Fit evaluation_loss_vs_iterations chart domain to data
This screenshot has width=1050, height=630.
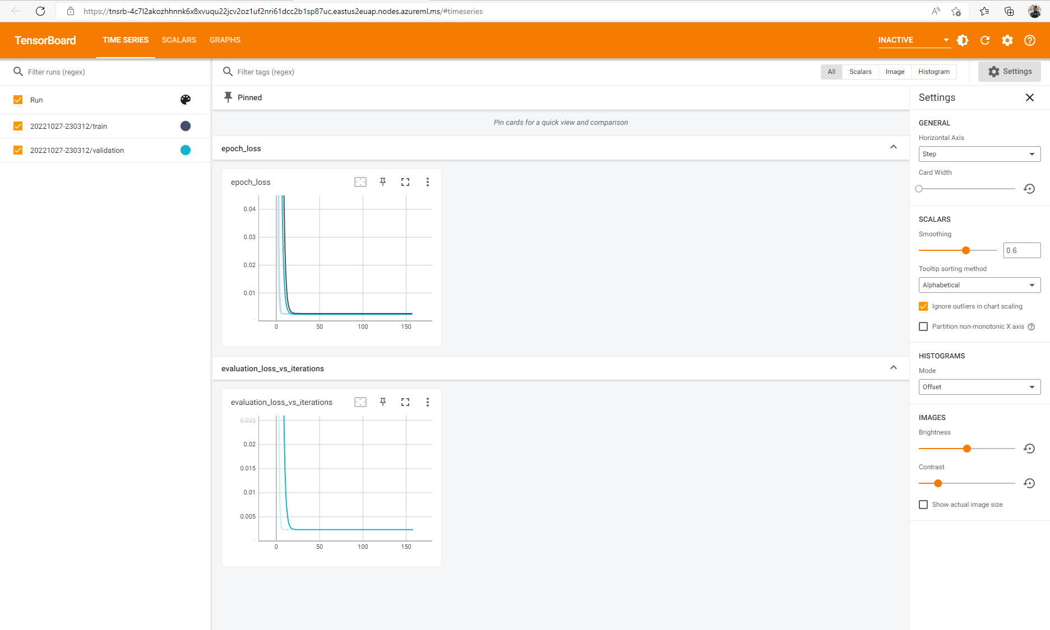360,402
